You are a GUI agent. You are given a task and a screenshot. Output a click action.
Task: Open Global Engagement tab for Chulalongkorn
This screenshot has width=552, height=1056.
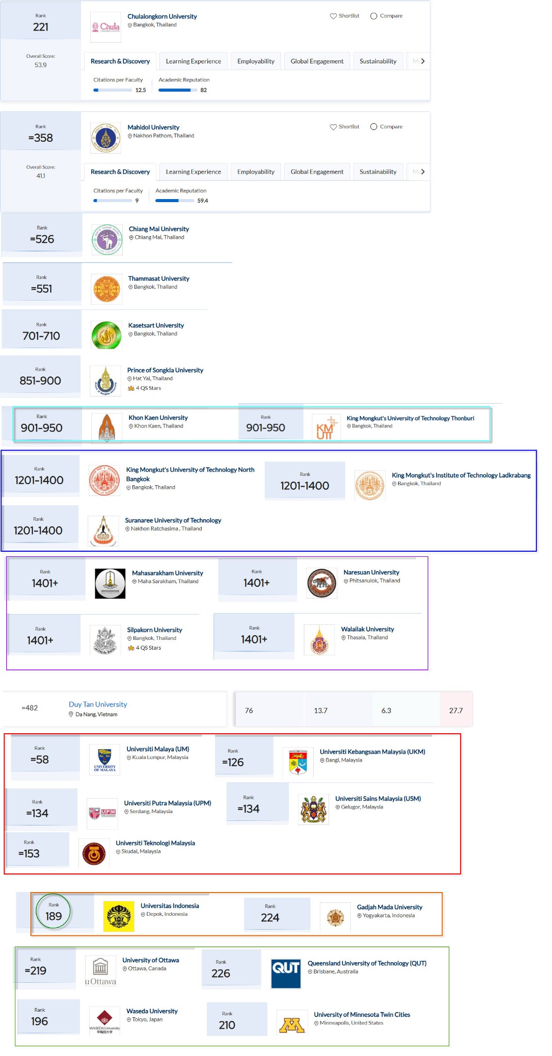click(317, 61)
